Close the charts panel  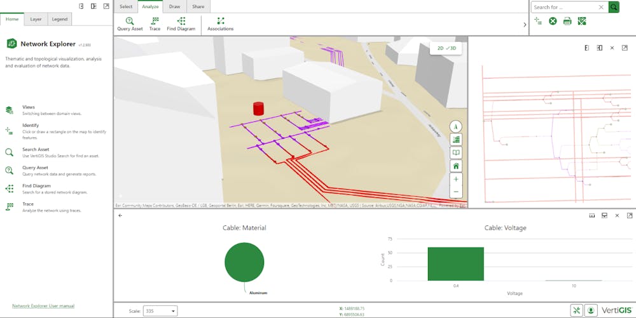click(617, 216)
